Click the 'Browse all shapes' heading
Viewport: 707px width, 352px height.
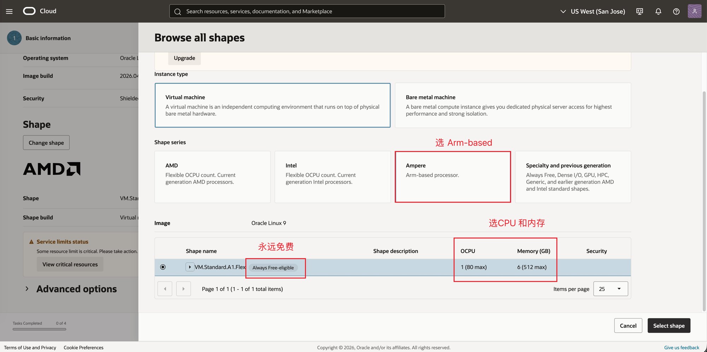pyautogui.click(x=199, y=37)
